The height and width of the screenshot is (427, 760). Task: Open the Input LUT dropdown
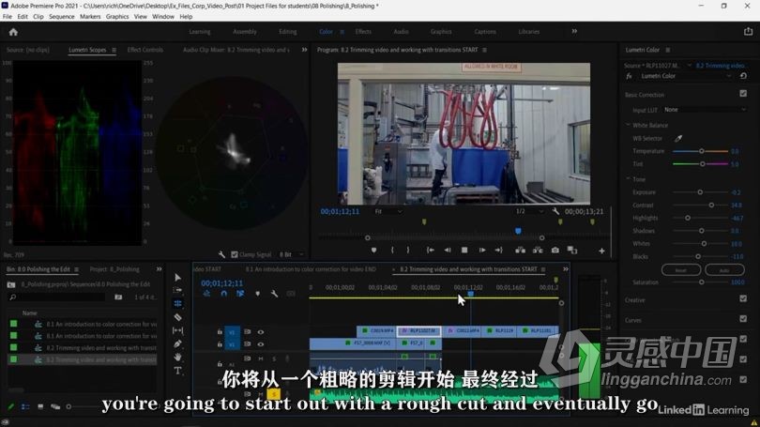(705, 110)
